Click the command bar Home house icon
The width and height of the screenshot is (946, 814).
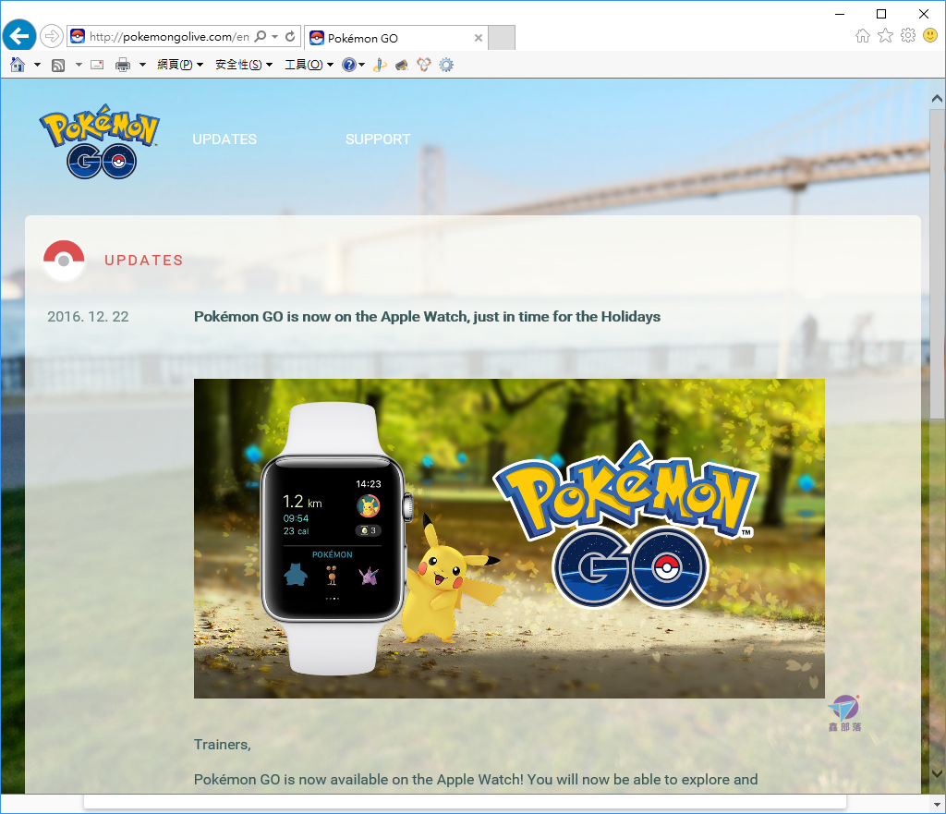pos(18,65)
